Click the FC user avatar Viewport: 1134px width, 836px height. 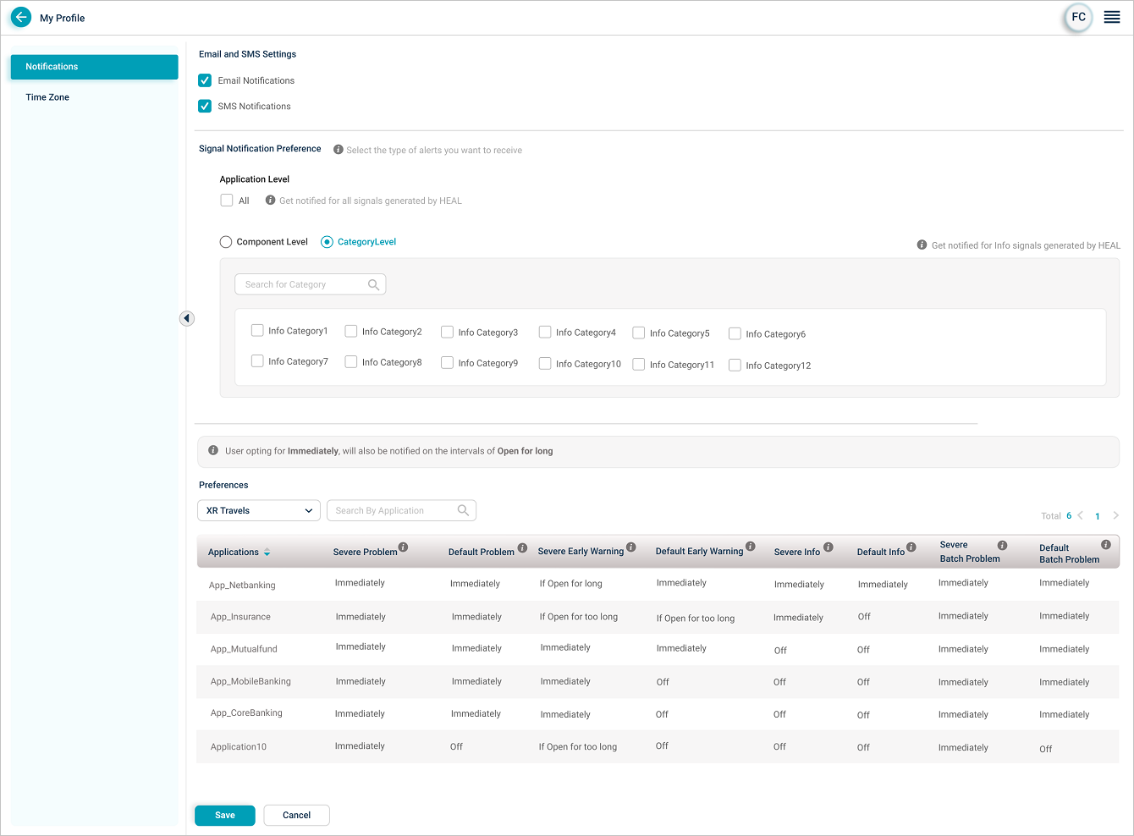pos(1078,17)
